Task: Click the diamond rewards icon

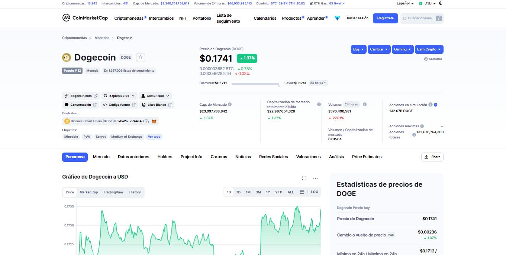Action: pyautogui.click(x=337, y=18)
